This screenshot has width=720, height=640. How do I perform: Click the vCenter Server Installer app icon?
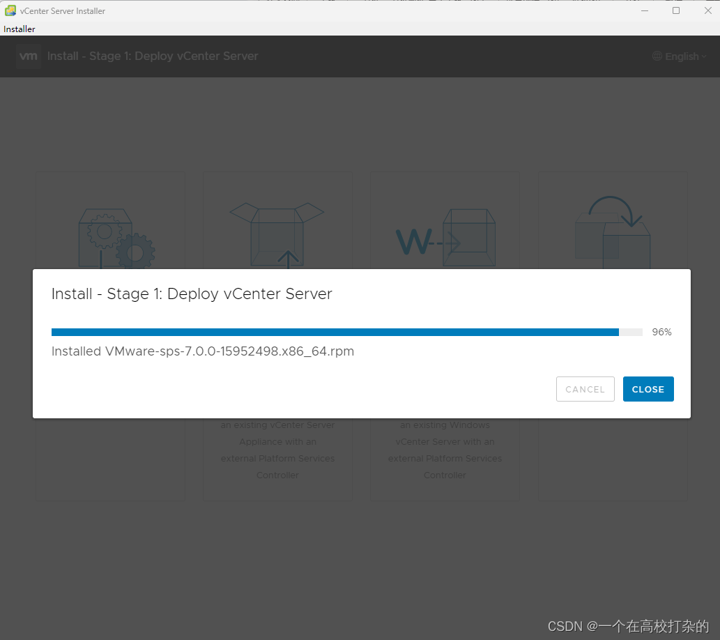tap(10, 10)
